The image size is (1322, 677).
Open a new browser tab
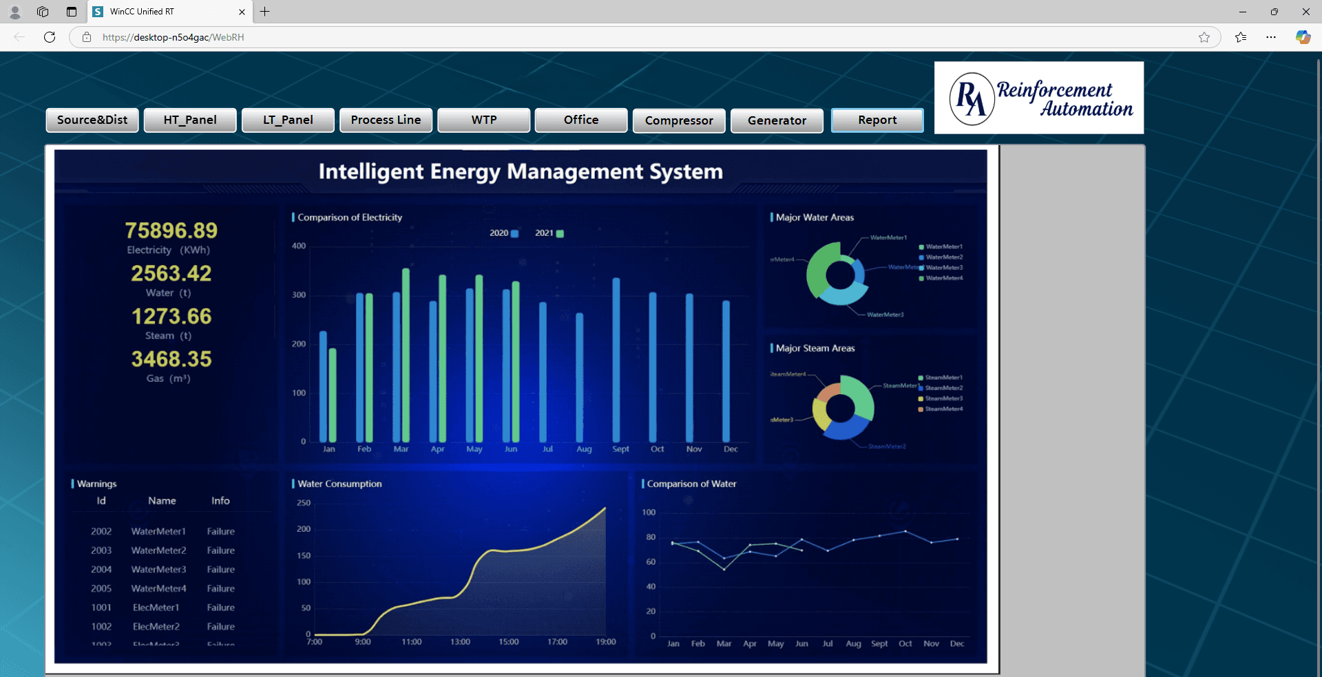pos(265,12)
